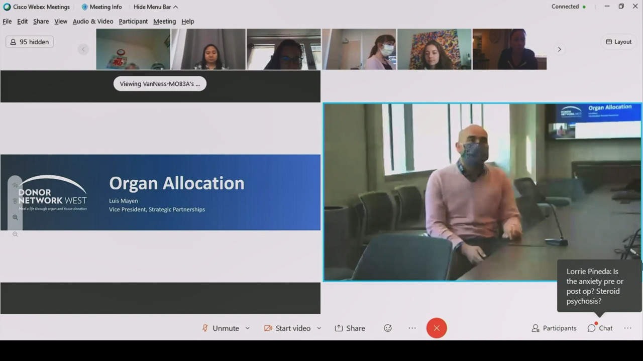
Task: Click the Share content button
Action: pos(350,328)
